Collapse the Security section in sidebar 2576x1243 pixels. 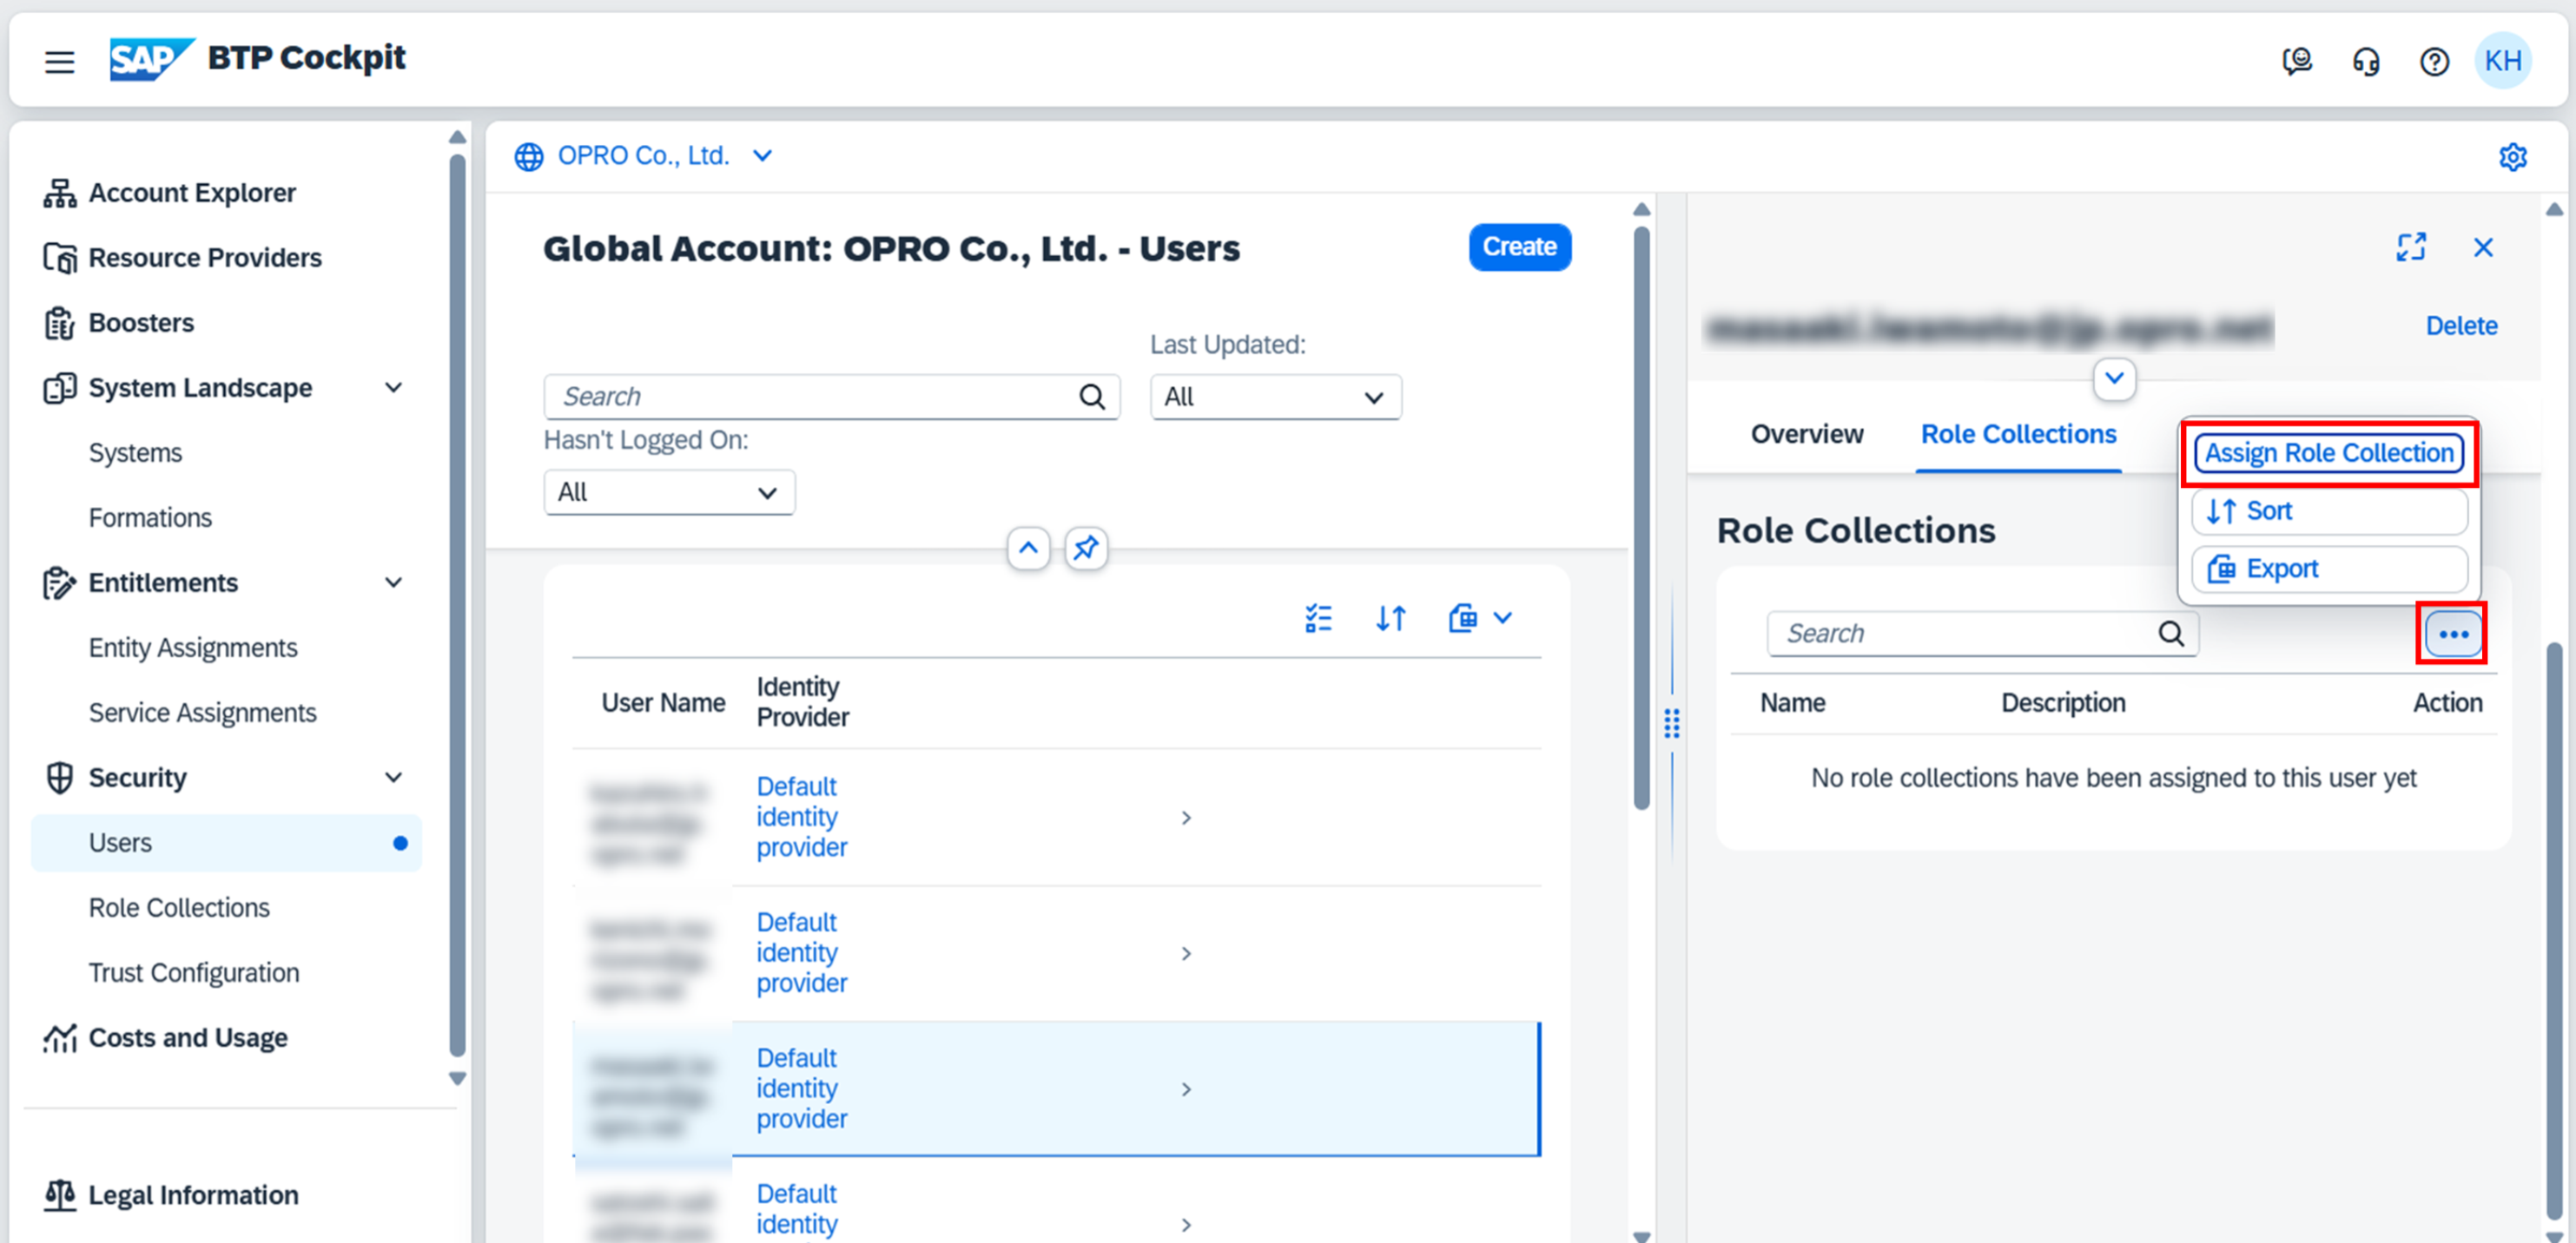pyautogui.click(x=394, y=778)
